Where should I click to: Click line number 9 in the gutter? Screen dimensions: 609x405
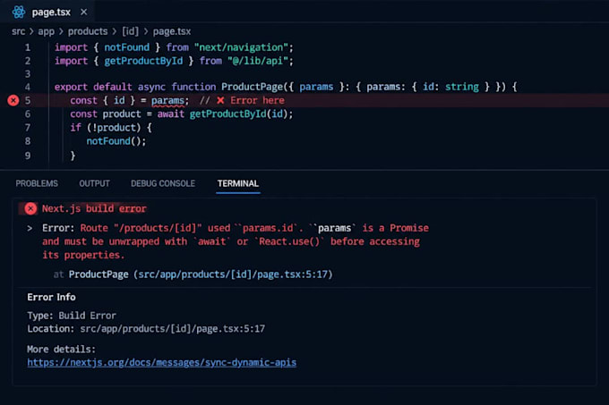[28, 156]
